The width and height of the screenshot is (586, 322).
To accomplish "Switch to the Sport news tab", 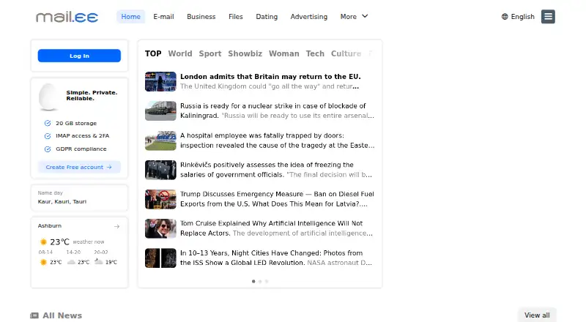I will 210,53.
